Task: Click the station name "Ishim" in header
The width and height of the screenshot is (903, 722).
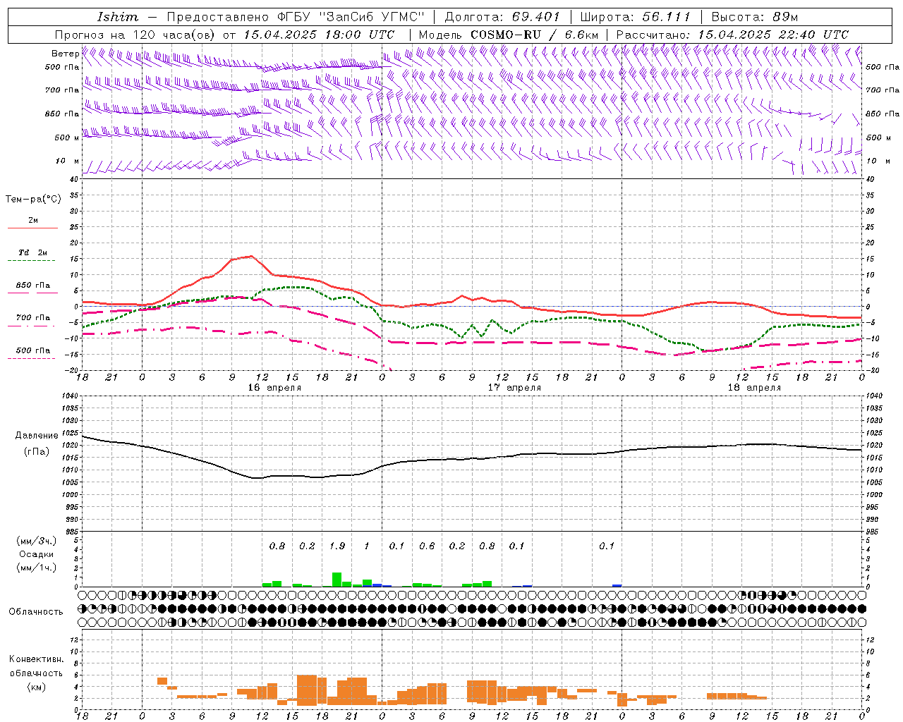Action: click(118, 17)
